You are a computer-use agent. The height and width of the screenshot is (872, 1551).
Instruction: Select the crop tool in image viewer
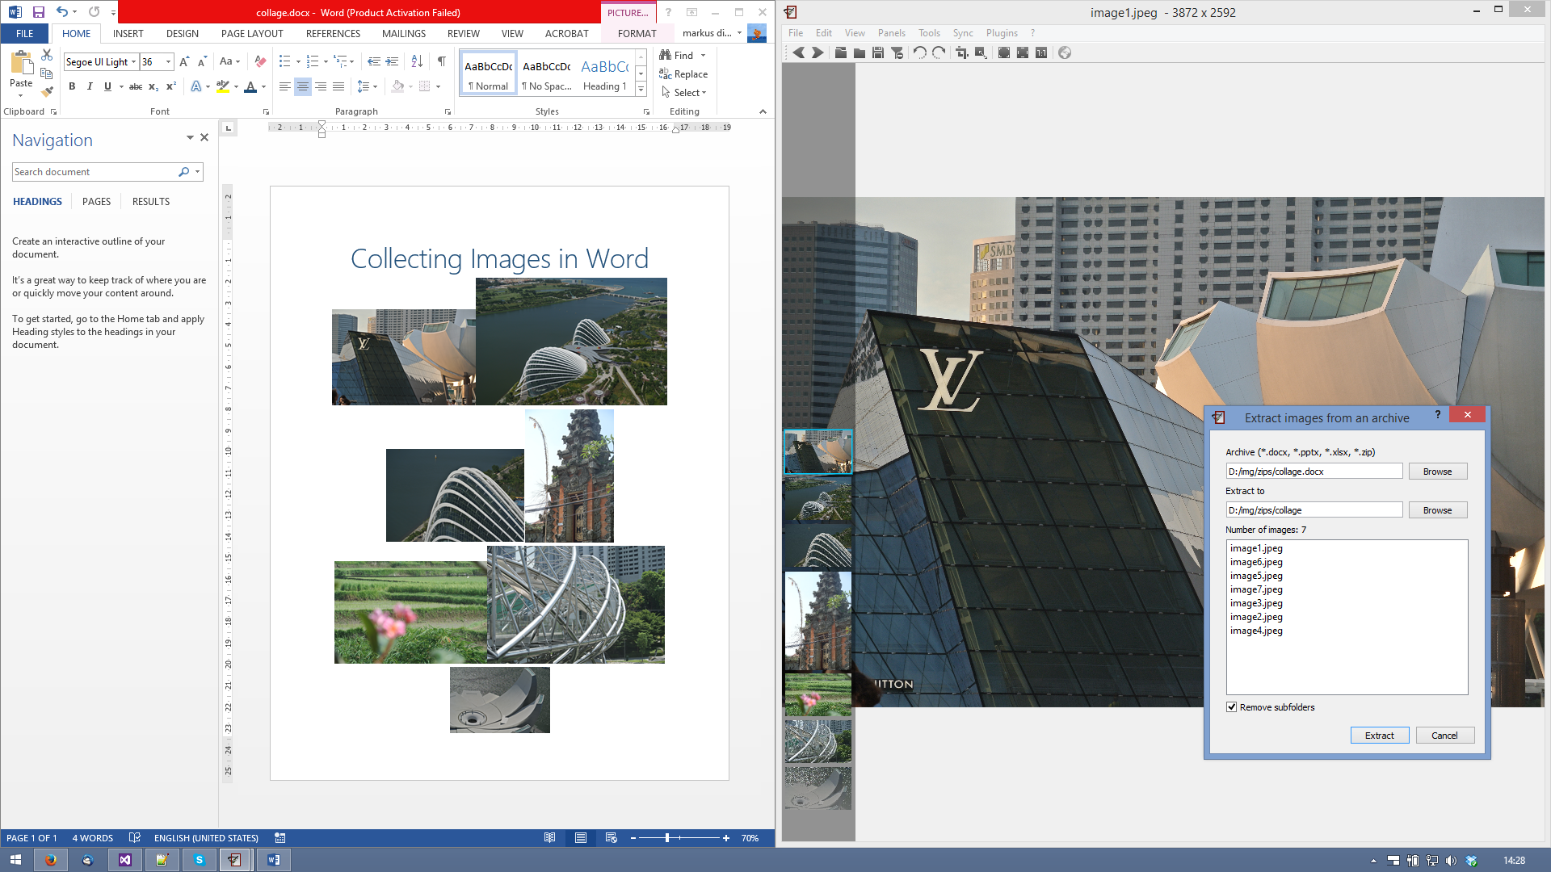(961, 52)
